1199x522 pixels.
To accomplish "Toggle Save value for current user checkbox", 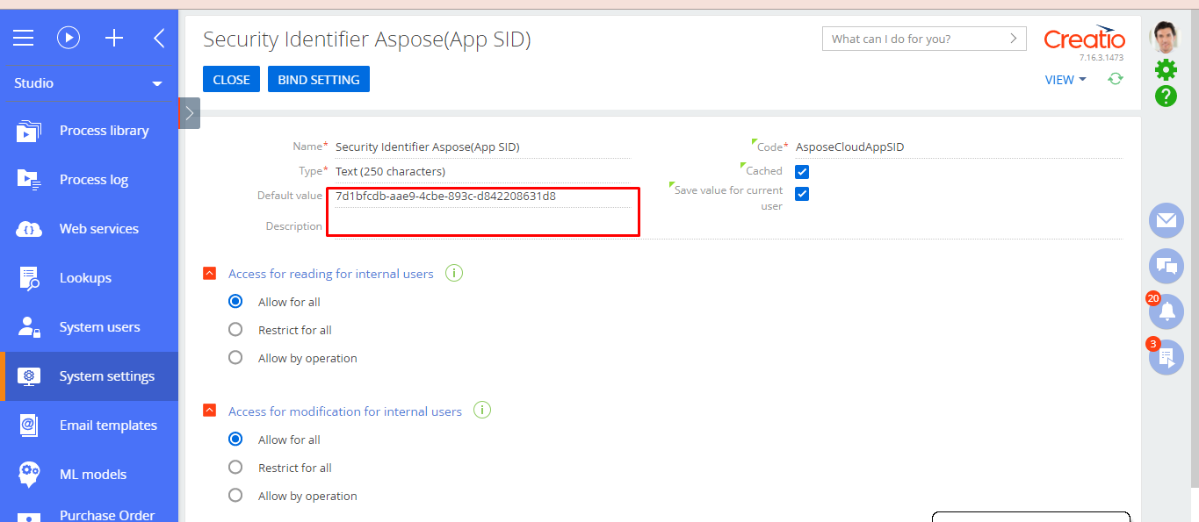I will (802, 194).
